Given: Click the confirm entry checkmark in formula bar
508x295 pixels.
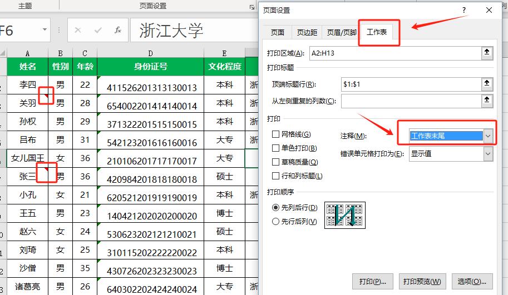Looking at the screenshot, I should [98, 31].
